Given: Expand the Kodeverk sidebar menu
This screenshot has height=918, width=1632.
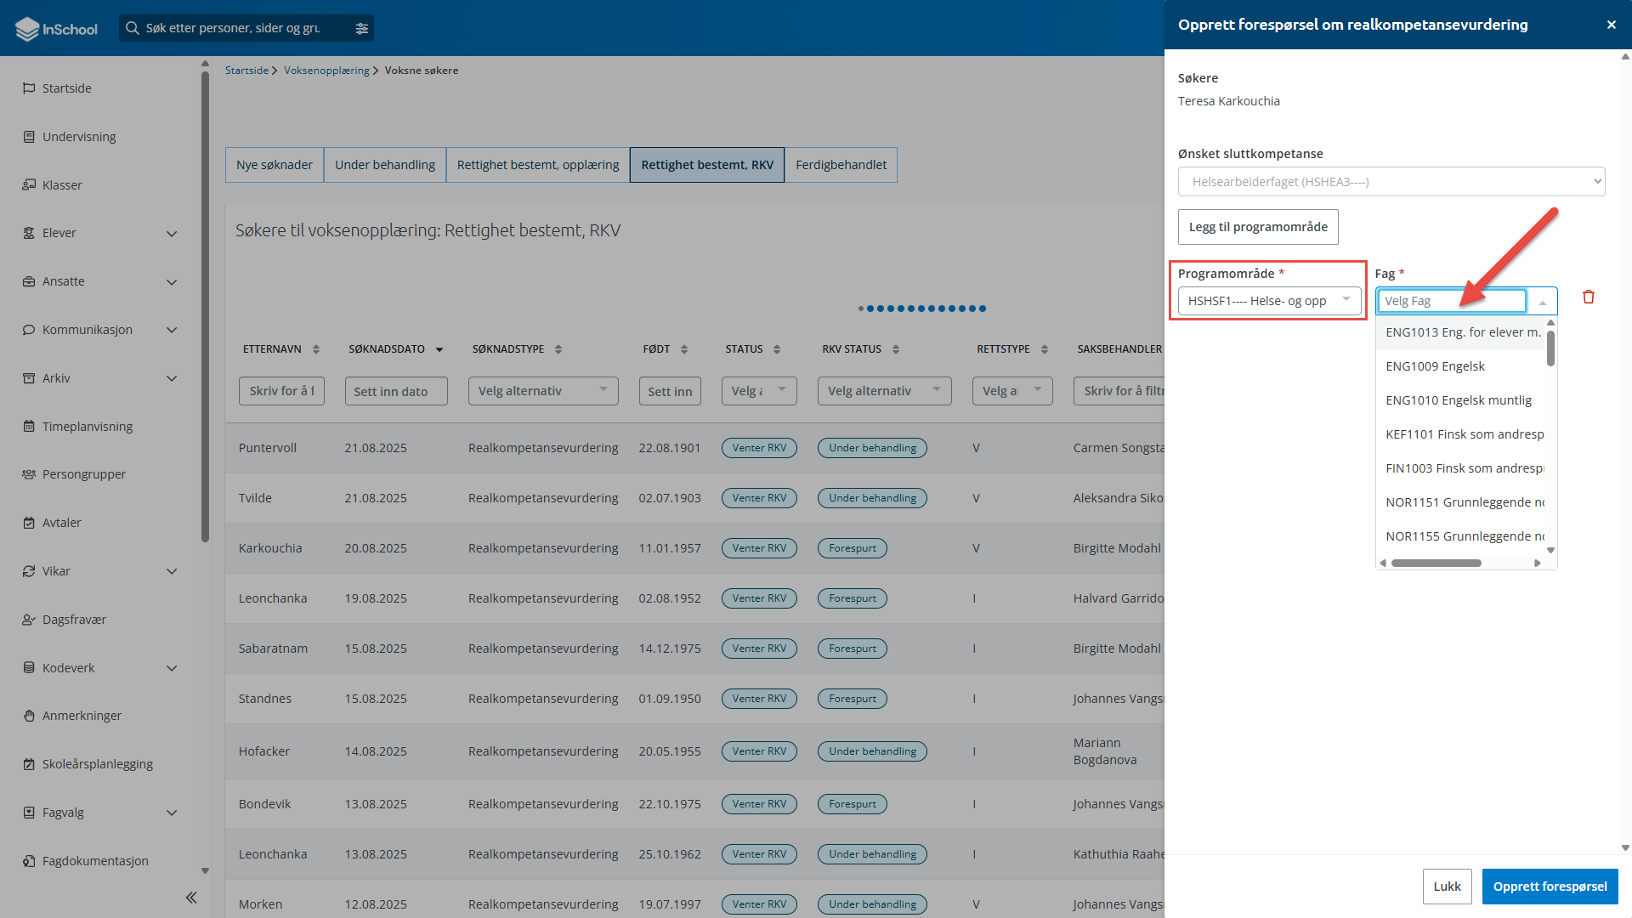Looking at the screenshot, I should 172,668.
